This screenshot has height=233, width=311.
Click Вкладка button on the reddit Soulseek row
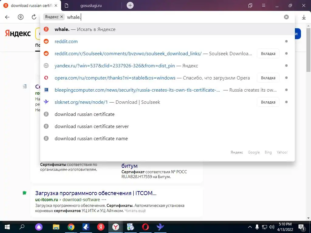[268, 53]
